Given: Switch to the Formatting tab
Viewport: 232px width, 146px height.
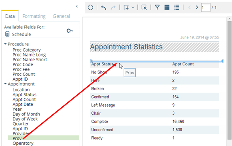Looking at the screenshot, I should point(34,16).
